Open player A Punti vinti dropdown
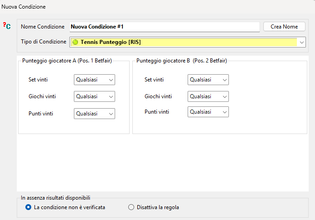The image size is (315, 220). pyautogui.click(x=94, y=114)
